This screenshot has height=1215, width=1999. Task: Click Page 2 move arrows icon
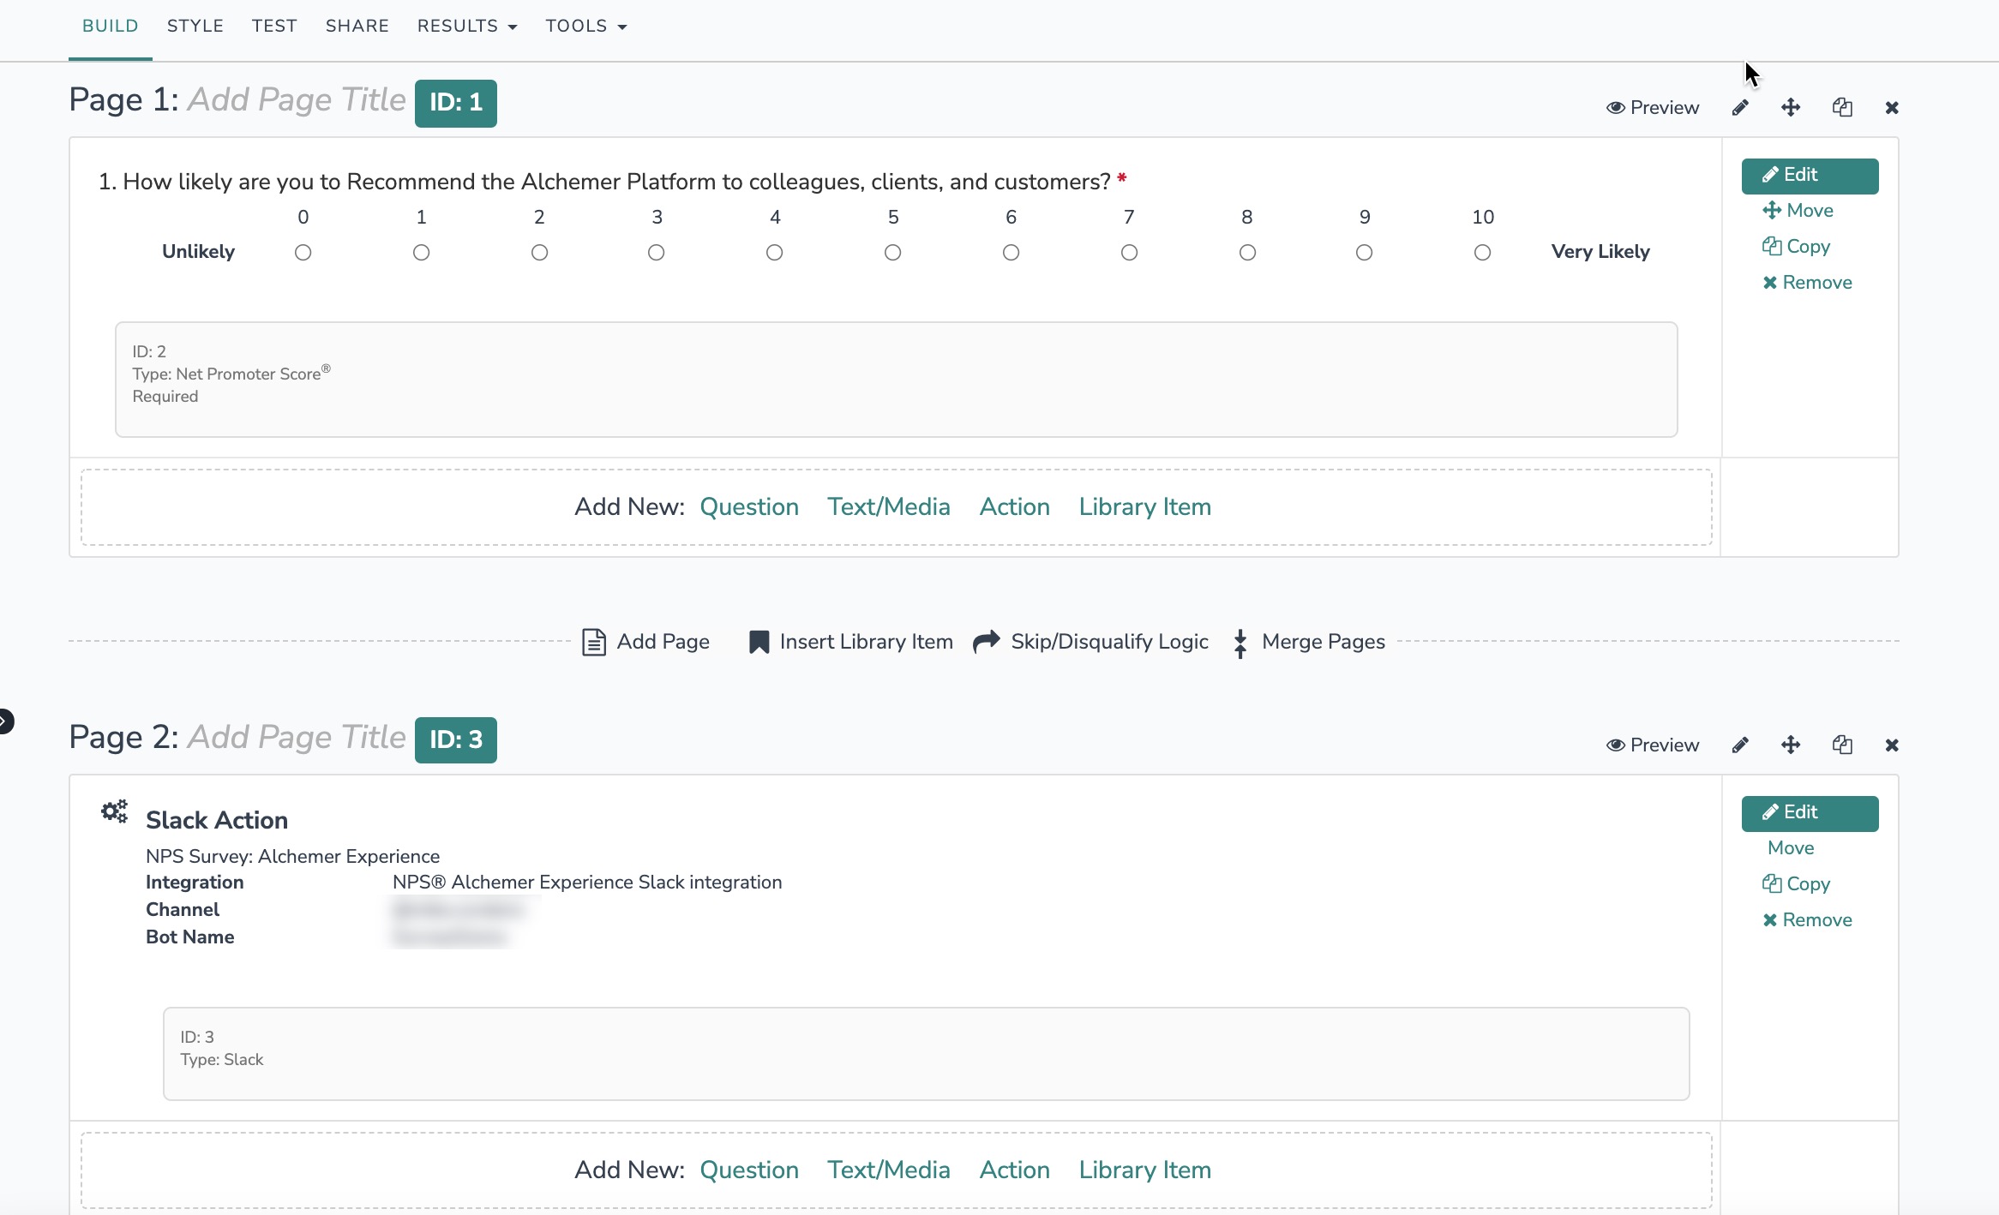(1790, 745)
